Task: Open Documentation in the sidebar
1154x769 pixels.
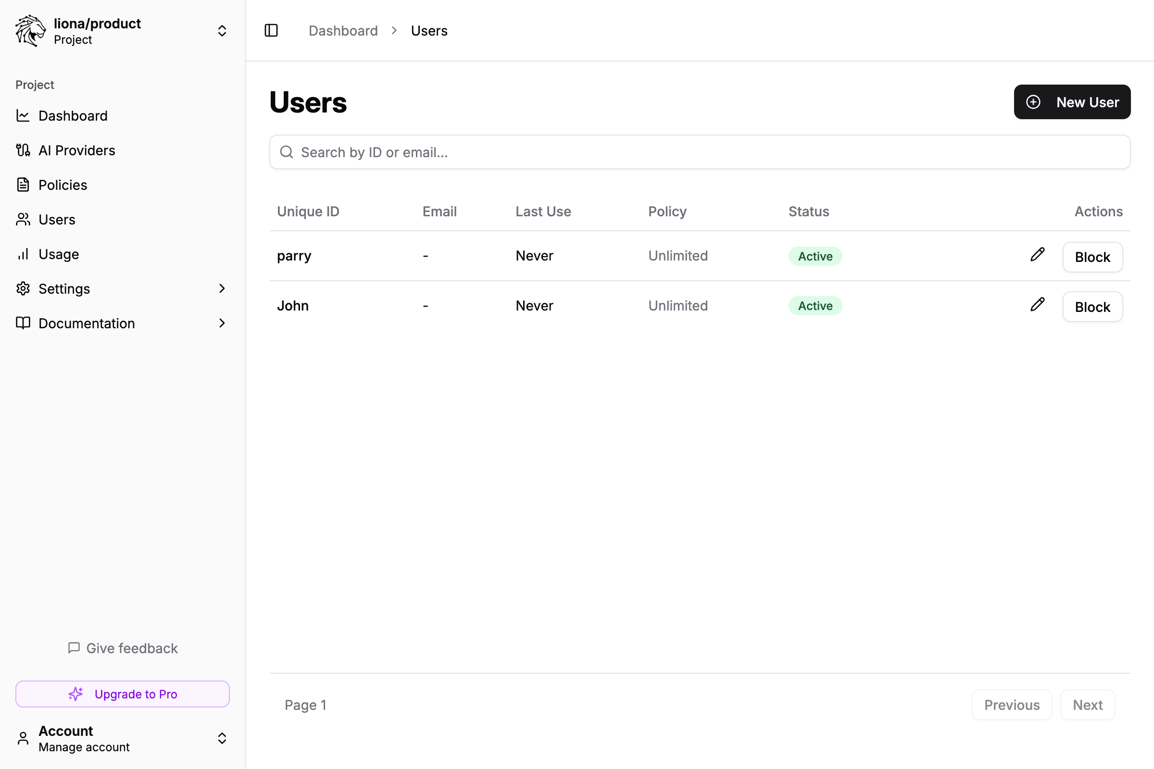Action: coord(123,323)
